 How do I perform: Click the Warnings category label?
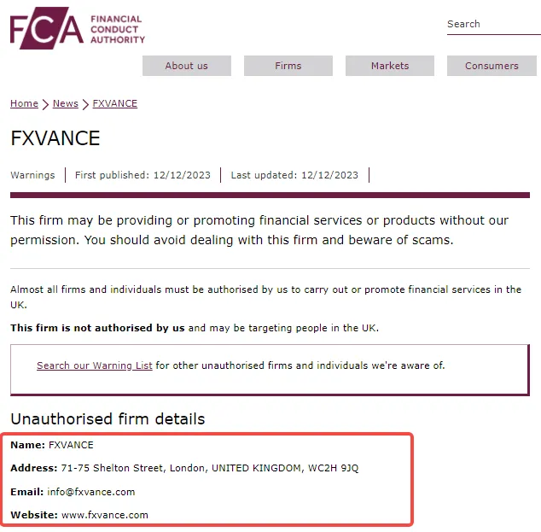[x=32, y=175]
